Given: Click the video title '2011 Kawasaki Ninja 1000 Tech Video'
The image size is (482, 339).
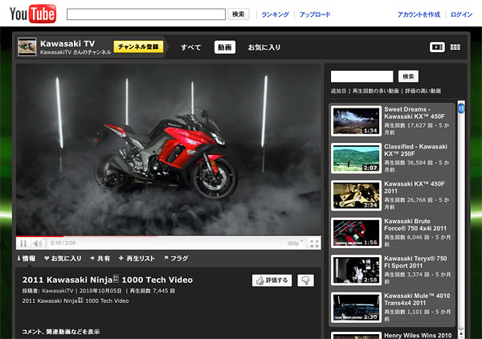Looking at the screenshot, I should [108, 280].
